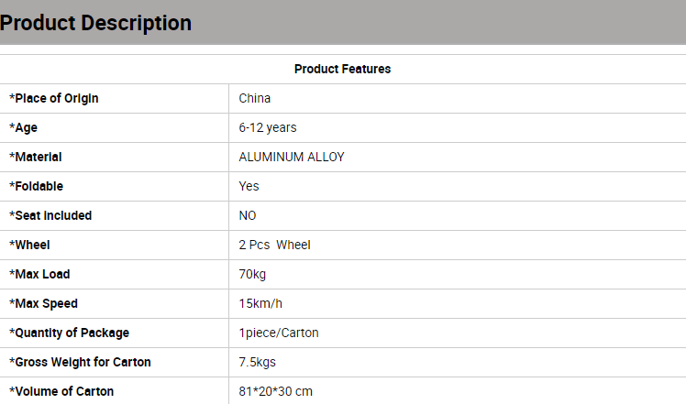Select the Yes value for Foldable
Image resolution: width=686 pixels, height=404 pixels.
pyautogui.click(x=249, y=186)
